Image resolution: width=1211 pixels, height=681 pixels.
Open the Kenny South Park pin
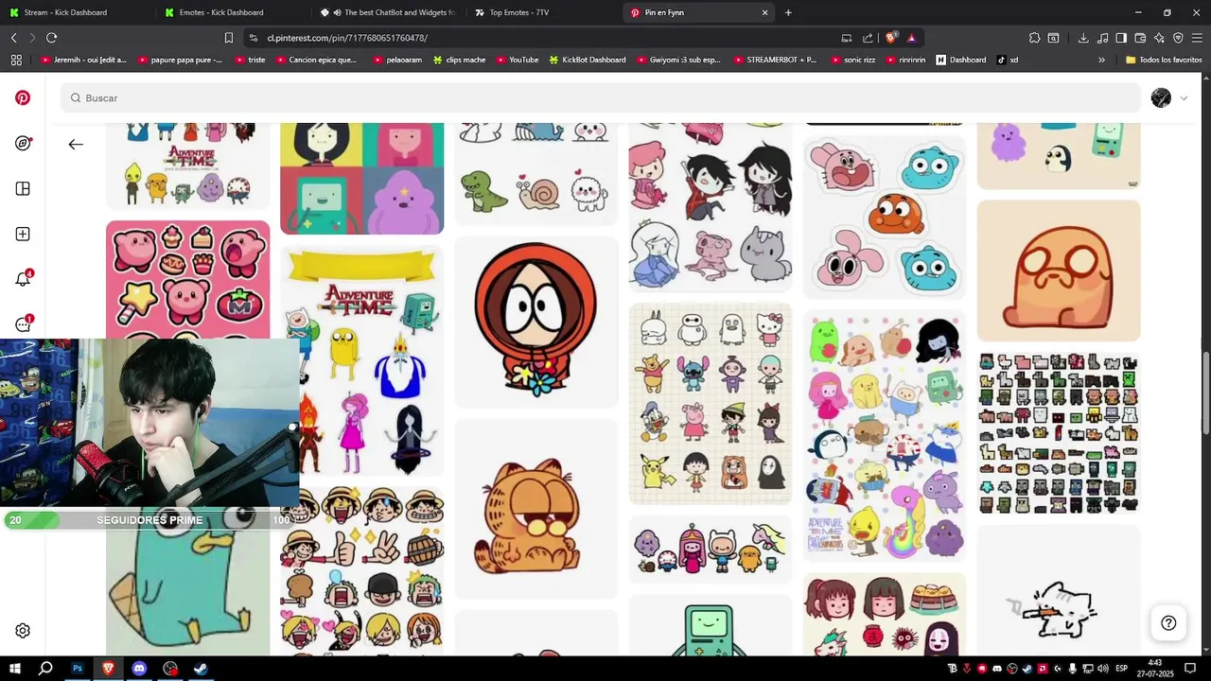[x=536, y=322]
